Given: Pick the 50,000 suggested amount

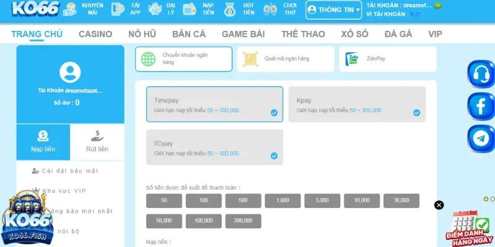Looking at the screenshot, I should [164, 220].
